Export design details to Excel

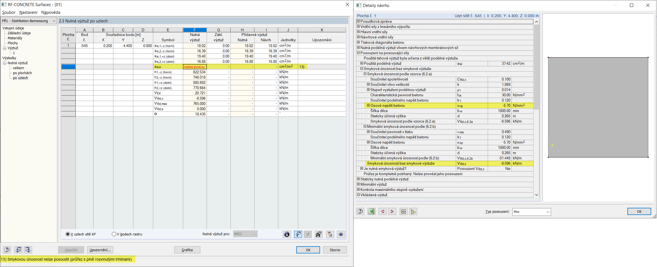[x=372, y=211]
